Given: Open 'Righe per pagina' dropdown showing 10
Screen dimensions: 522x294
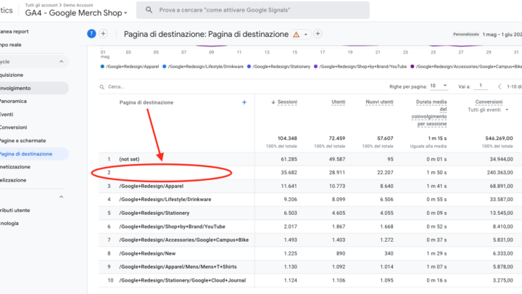Looking at the screenshot, I should tap(438, 86).
